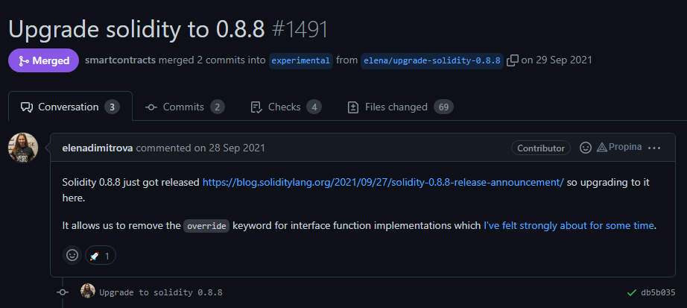The image size is (687, 308).
Task: Open the elena/upgrade-solidity-0.8.8 branch link
Action: click(431, 60)
